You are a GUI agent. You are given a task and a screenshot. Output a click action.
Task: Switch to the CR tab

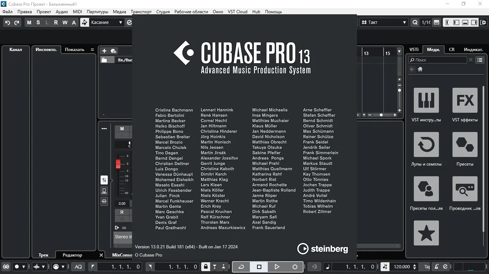click(x=452, y=50)
